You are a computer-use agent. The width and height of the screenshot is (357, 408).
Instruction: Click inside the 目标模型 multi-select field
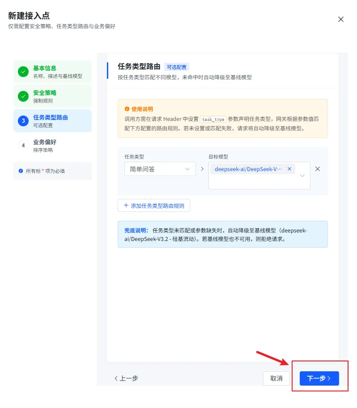pos(259,176)
